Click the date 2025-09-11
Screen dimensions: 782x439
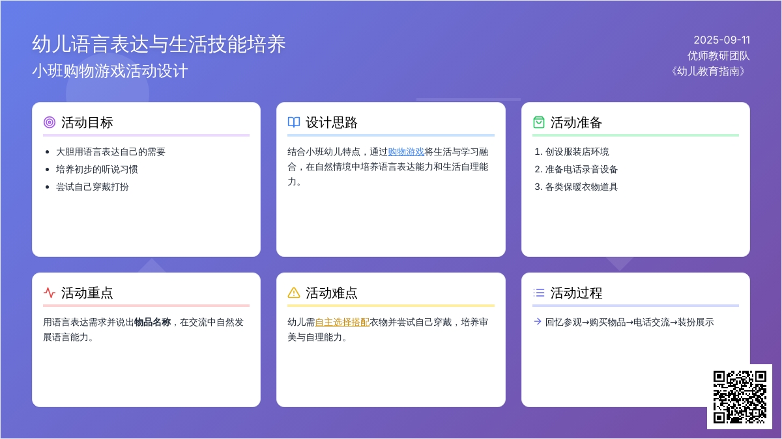[721, 40]
